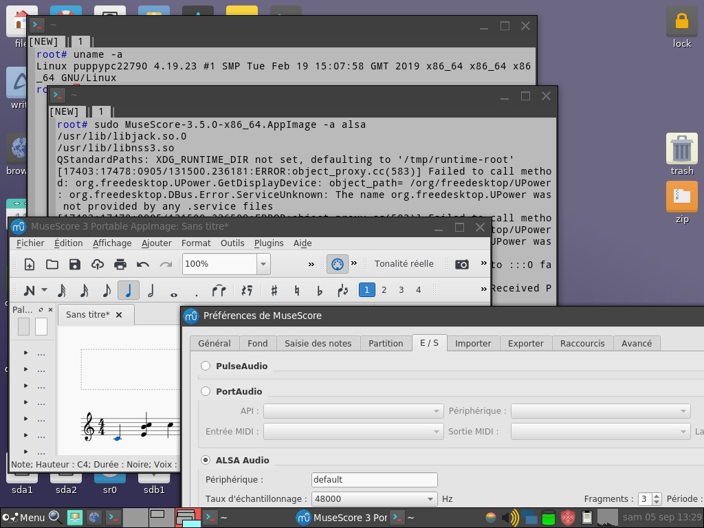The width and height of the screenshot is (704, 528).
Task: Click the ALSA Périphérique text field
Action: 374,480
